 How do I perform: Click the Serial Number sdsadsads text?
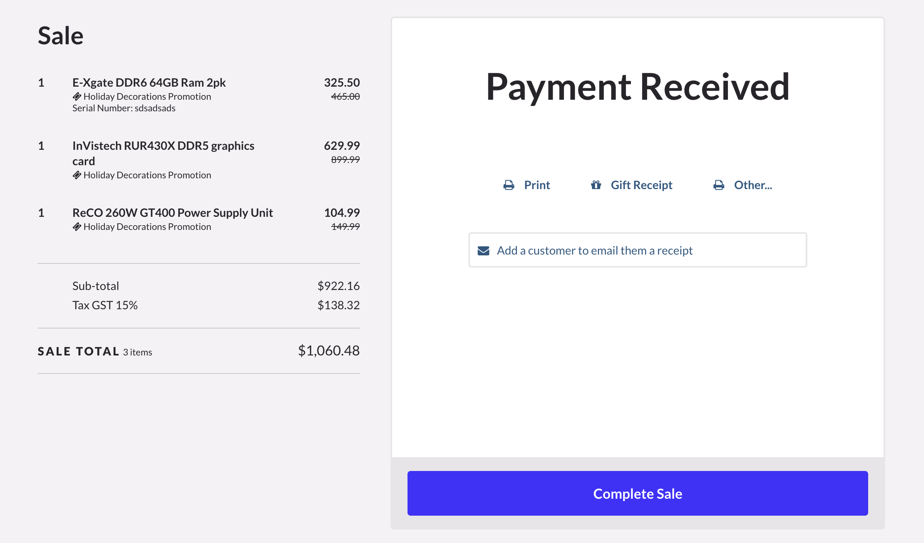tap(124, 108)
